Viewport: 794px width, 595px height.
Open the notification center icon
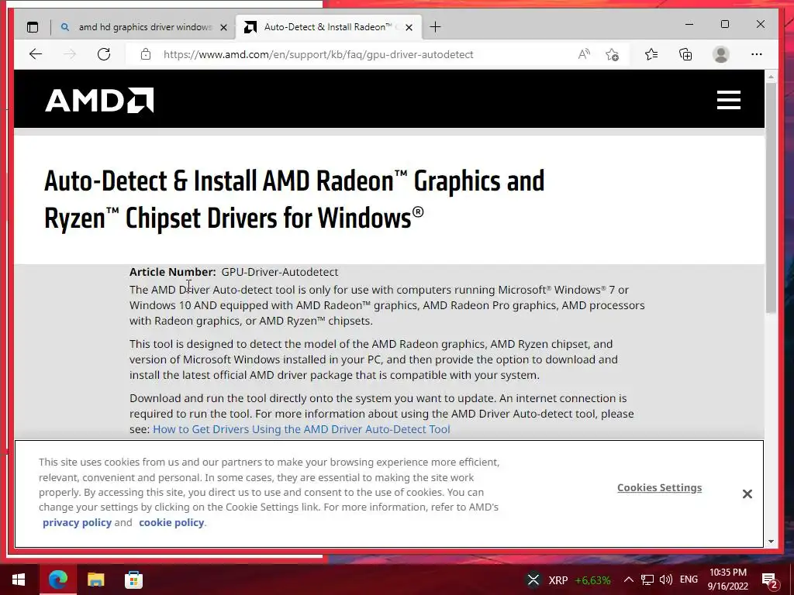(769, 580)
